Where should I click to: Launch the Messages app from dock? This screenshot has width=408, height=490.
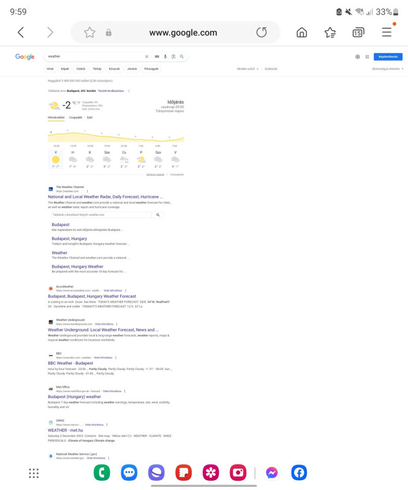click(x=129, y=472)
